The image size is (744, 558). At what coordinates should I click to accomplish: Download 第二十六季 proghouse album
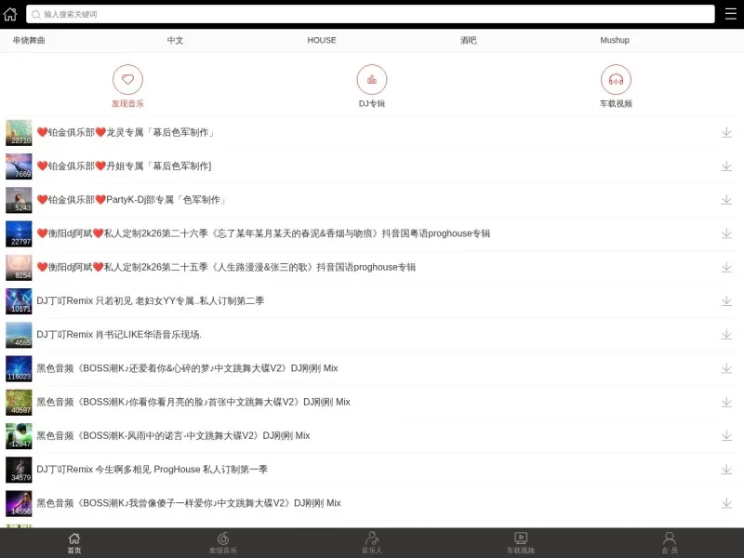[726, 233]
